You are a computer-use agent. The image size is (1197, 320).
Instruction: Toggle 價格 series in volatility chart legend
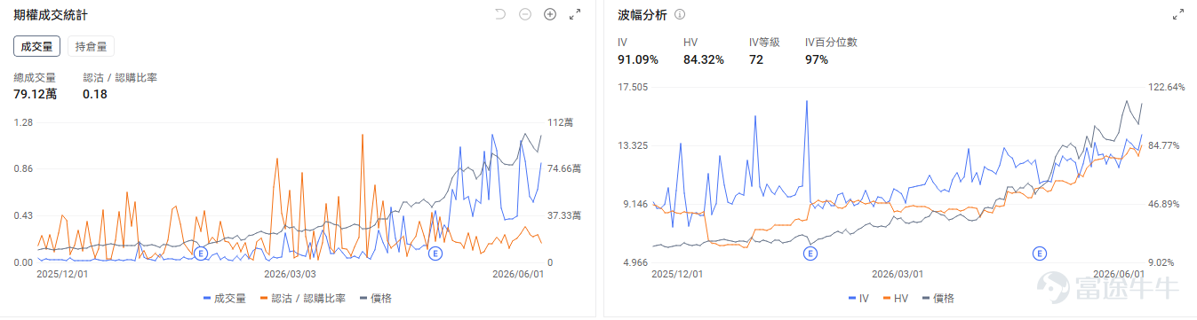pos(938,299)
